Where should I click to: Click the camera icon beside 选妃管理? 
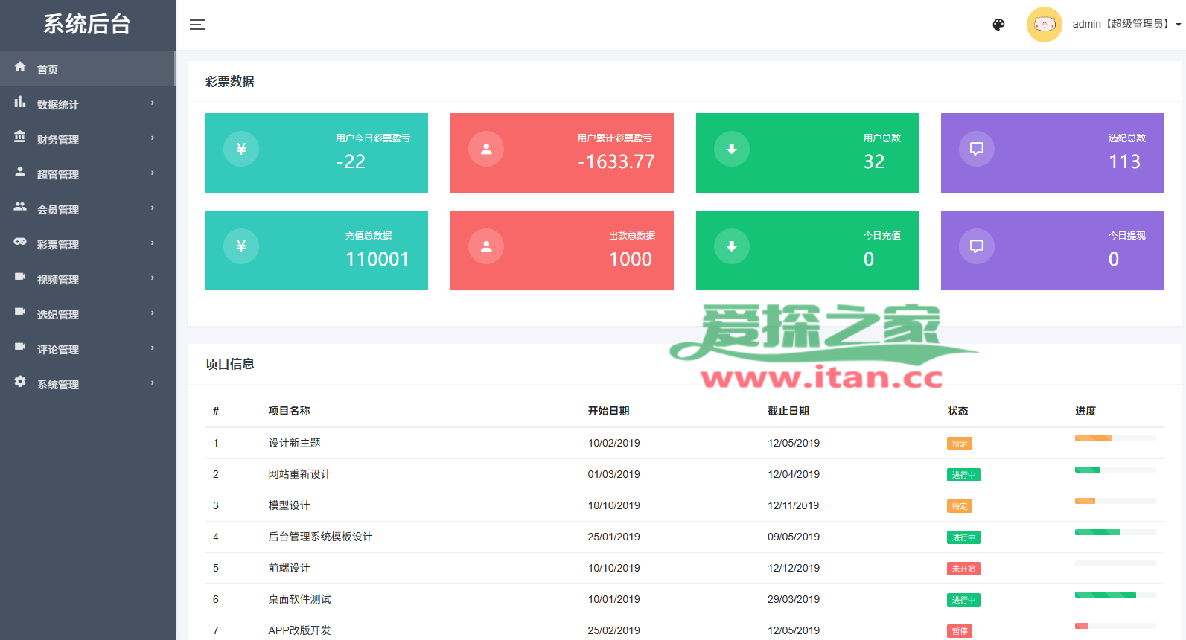[20, 312]
